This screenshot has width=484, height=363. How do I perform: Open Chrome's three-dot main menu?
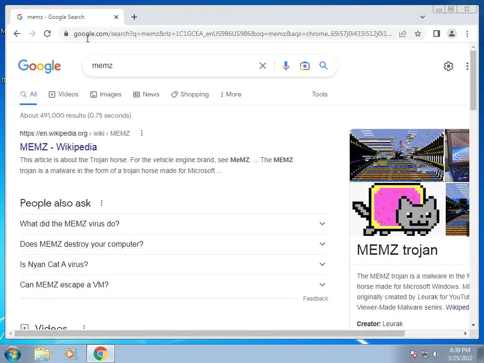coord(467,34)
